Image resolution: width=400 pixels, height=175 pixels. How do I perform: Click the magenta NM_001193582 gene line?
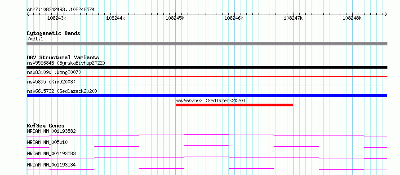pyautogui.click(x=207, y=135)
